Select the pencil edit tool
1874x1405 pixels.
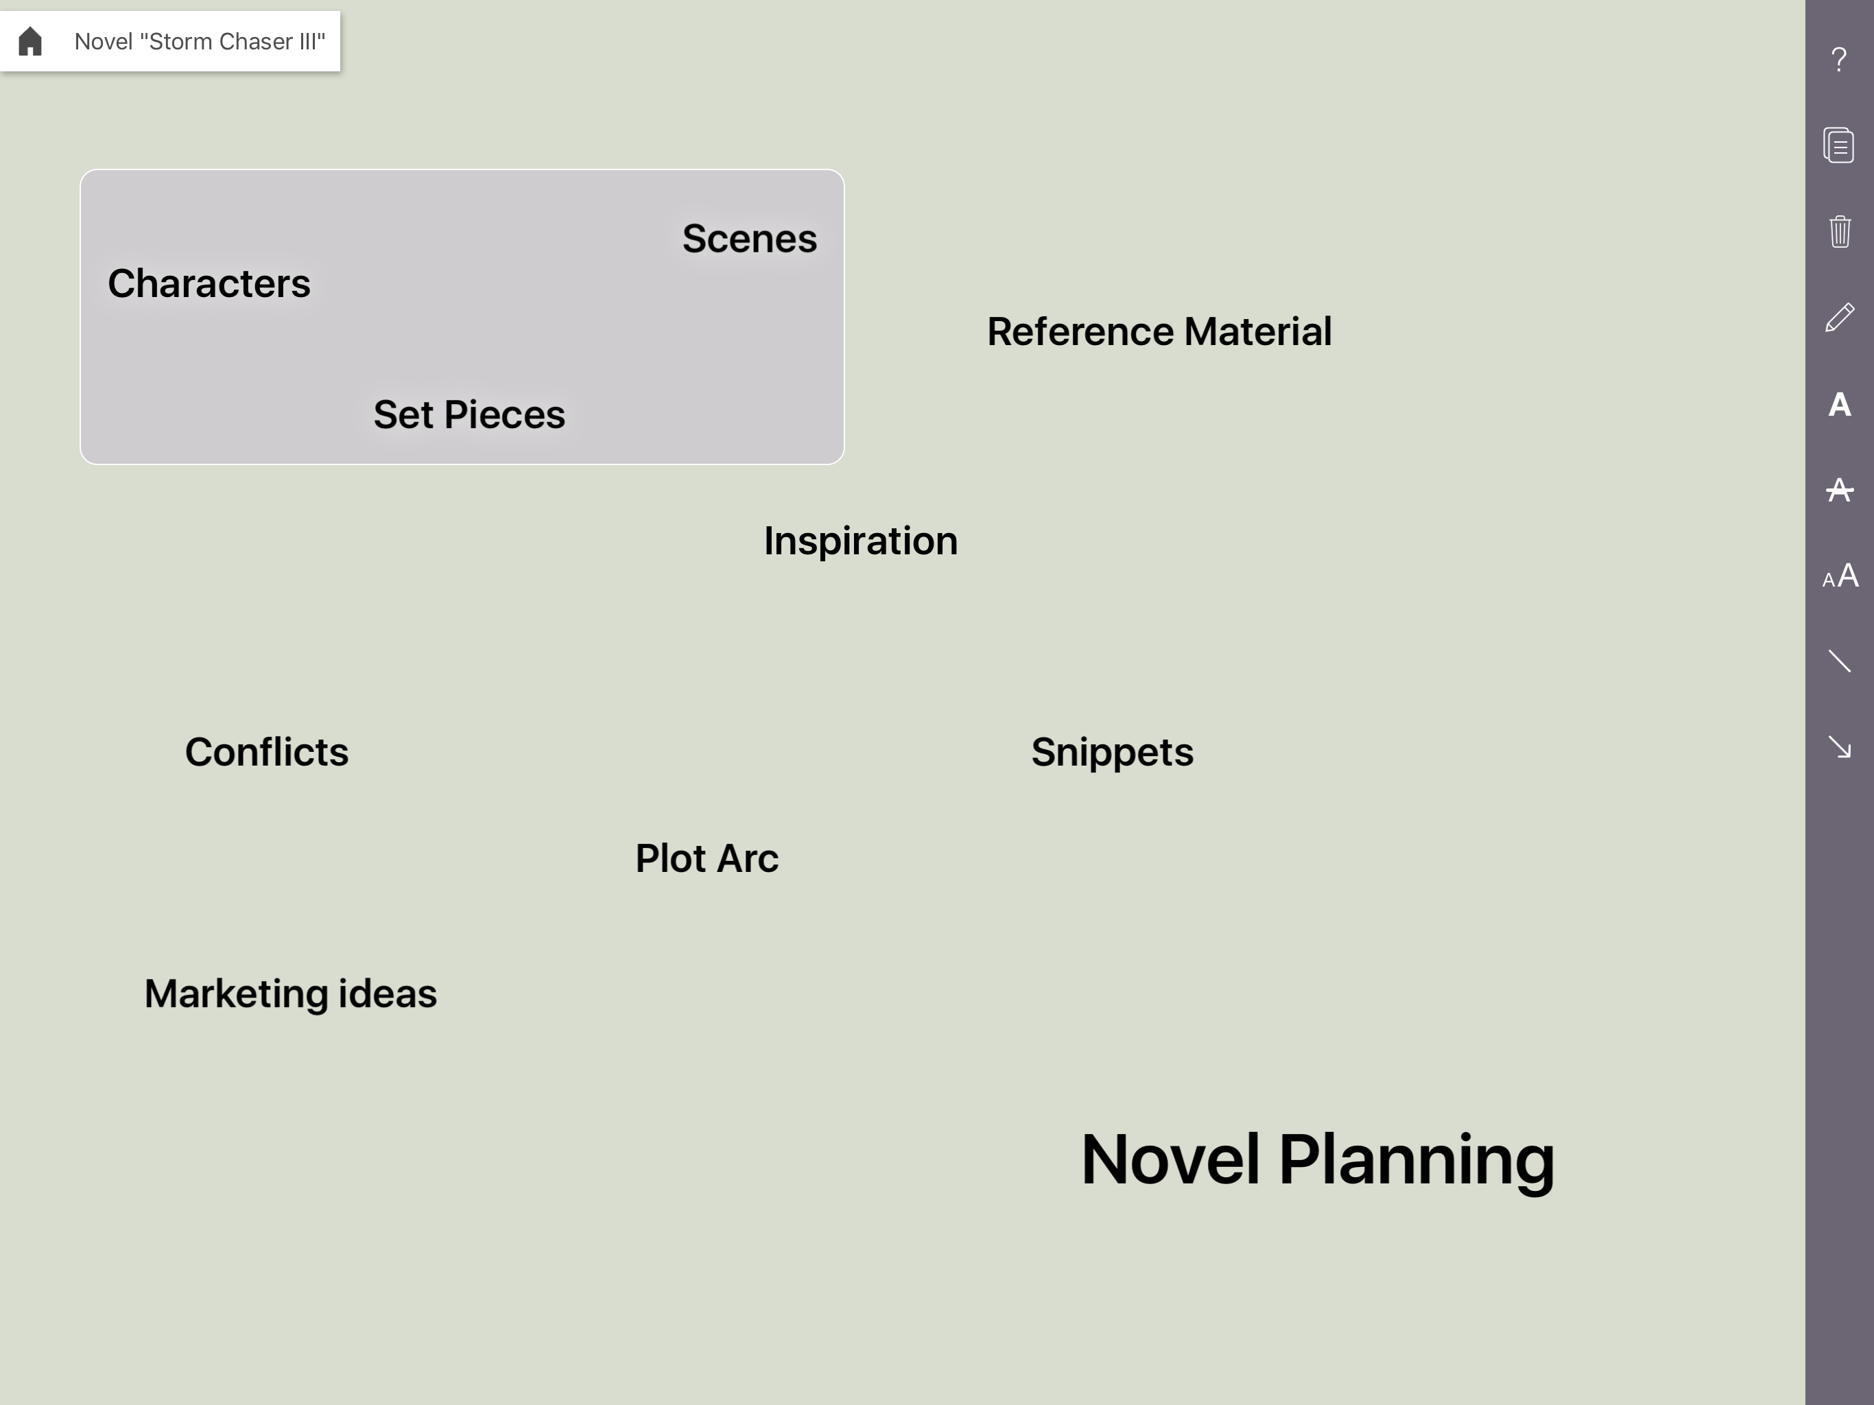1838,318
